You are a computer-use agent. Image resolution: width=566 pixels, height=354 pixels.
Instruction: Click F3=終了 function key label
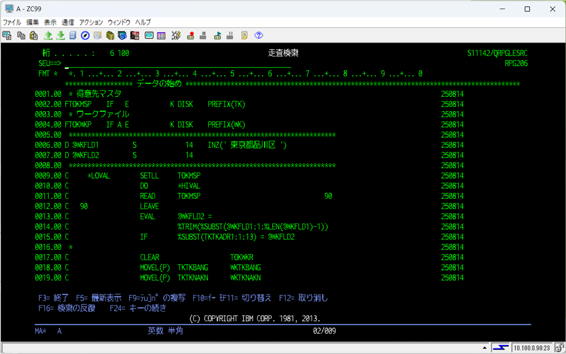[x=54, y=298]
